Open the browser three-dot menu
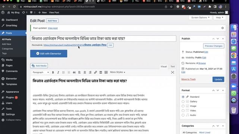239x134 pixels. click(226, 7)
